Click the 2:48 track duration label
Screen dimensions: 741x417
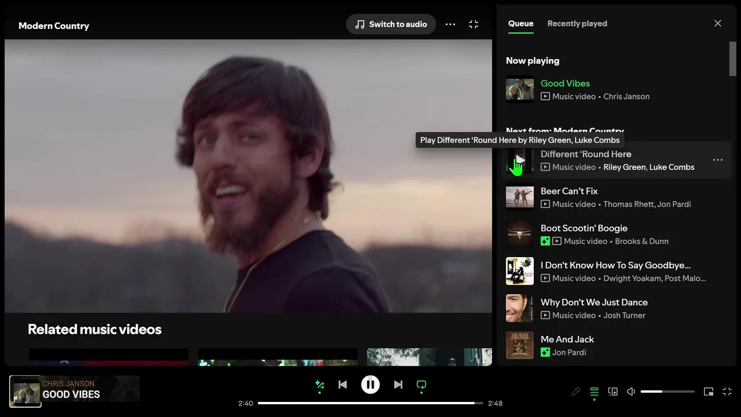[495, 403]
